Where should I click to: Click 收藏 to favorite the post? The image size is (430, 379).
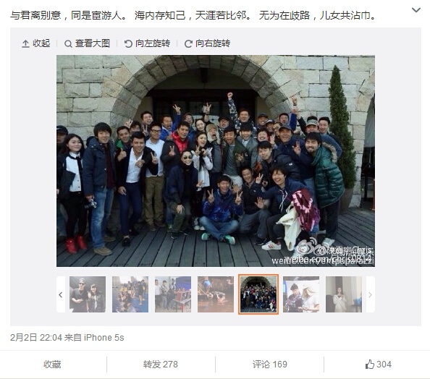click(52, 365)
